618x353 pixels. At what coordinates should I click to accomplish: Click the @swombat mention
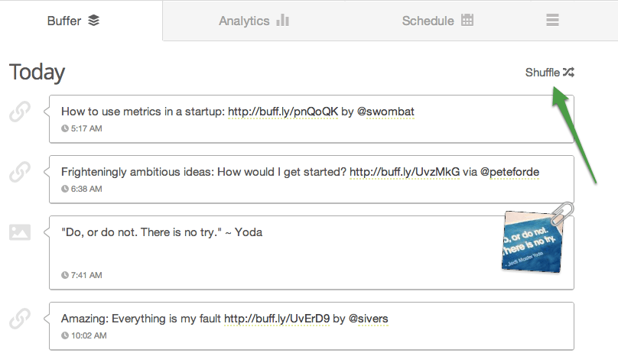[x=385, y=112]
